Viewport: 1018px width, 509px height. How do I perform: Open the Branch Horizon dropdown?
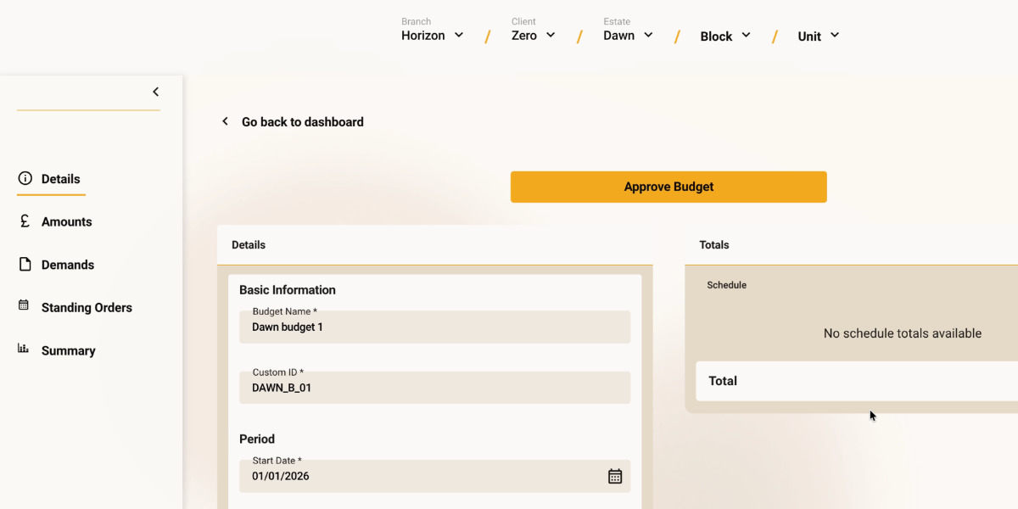tap(433, 36)
